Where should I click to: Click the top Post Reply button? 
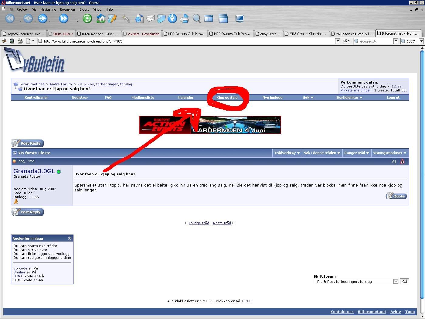[x=28, y=143]
